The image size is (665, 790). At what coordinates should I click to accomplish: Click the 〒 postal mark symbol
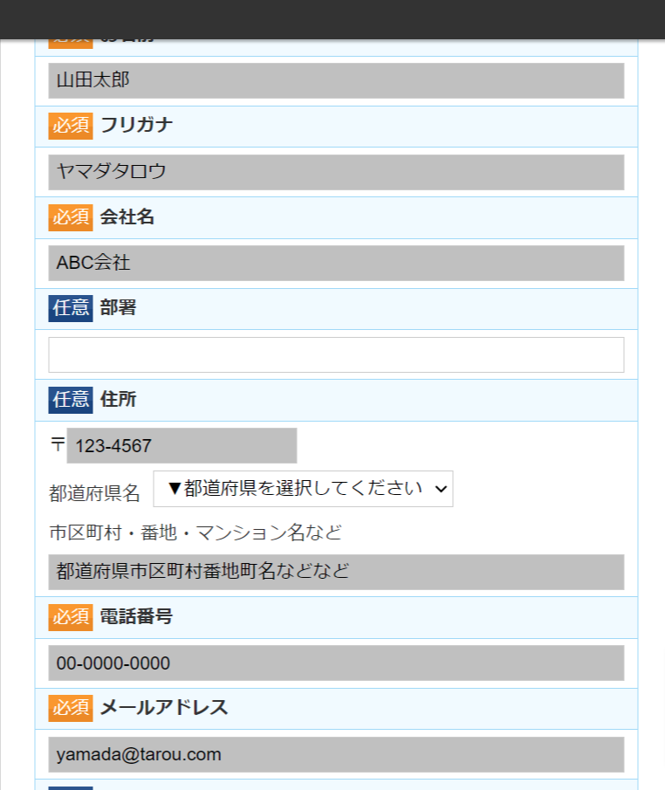tap(58, 443)
